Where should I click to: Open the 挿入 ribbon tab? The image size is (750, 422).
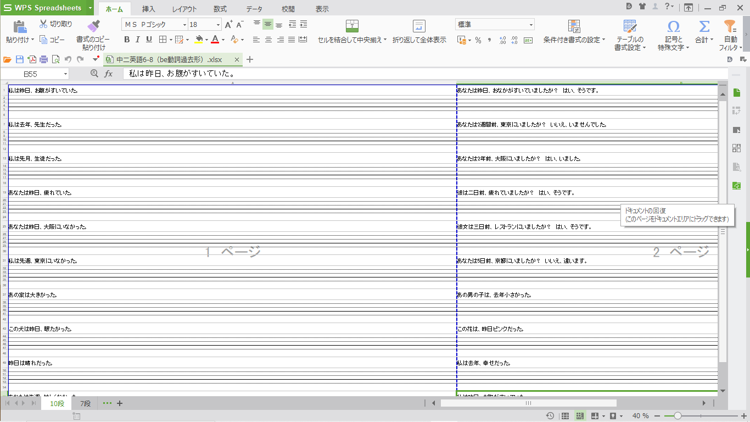148,9
